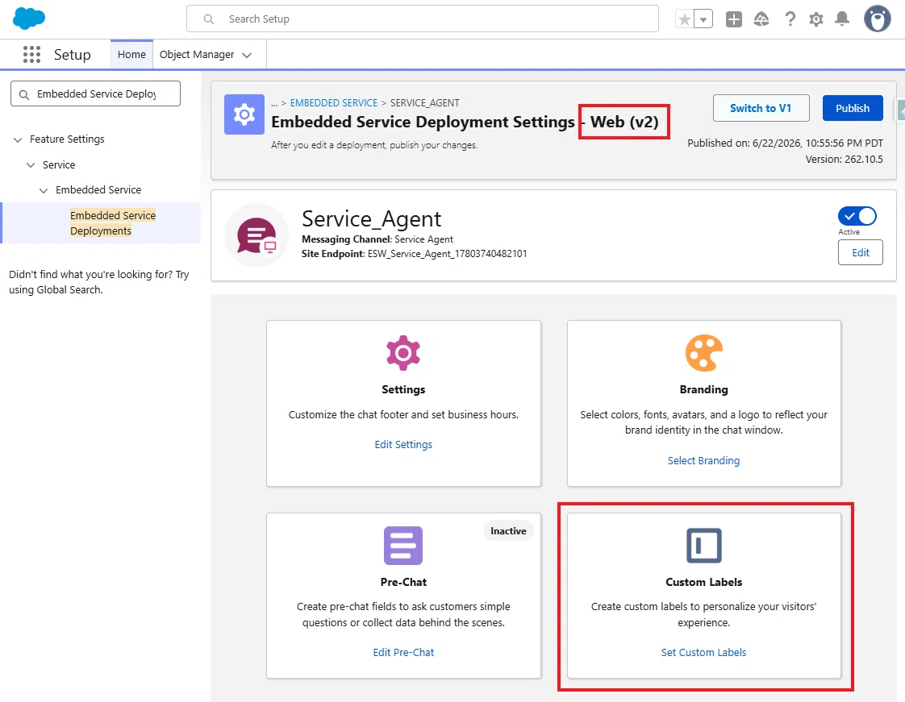Open the setup gear icon in header
The width and height of the screenshot is (905, 702).
click(x=816, y=19)
